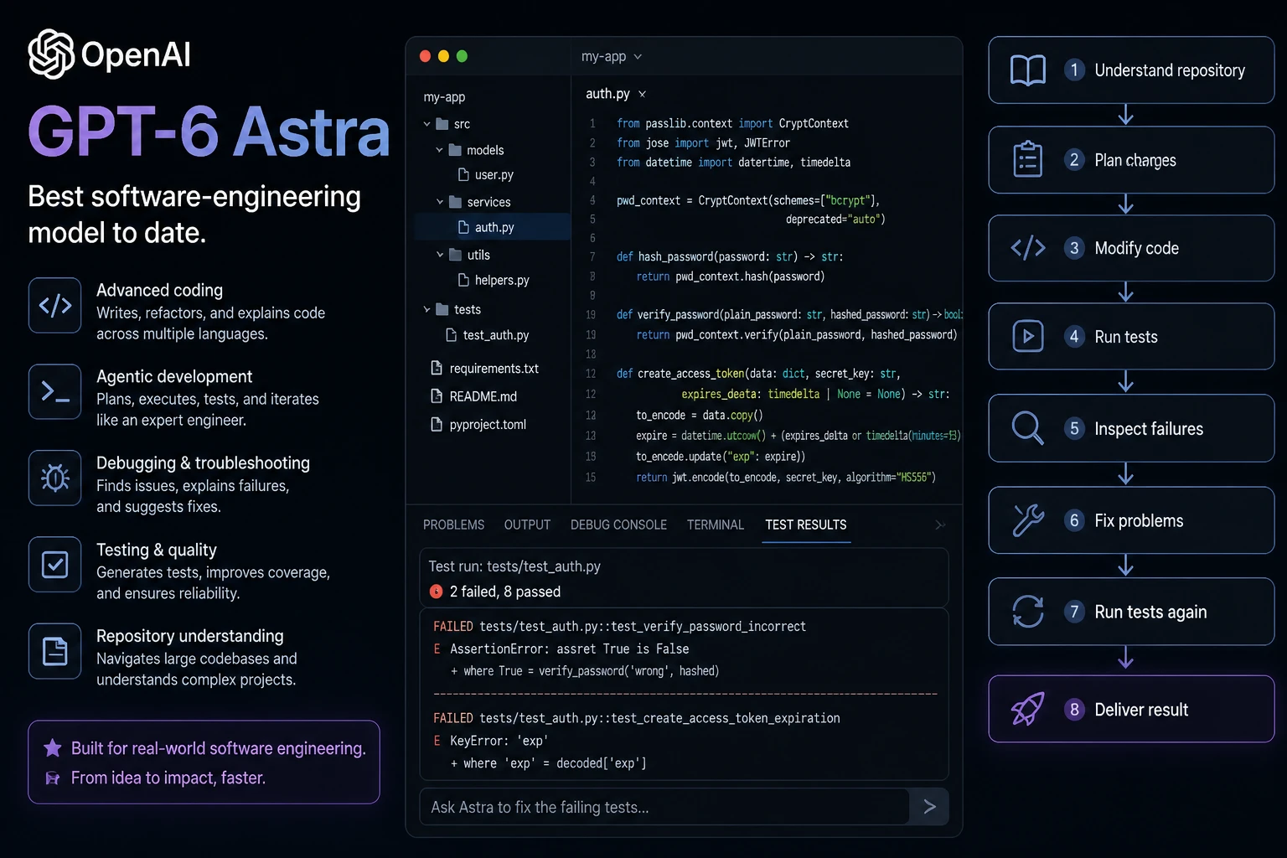Viewport: 1287px width, 858px height.
Task: Close the auth.py editor tab
Action: point(642,94)
